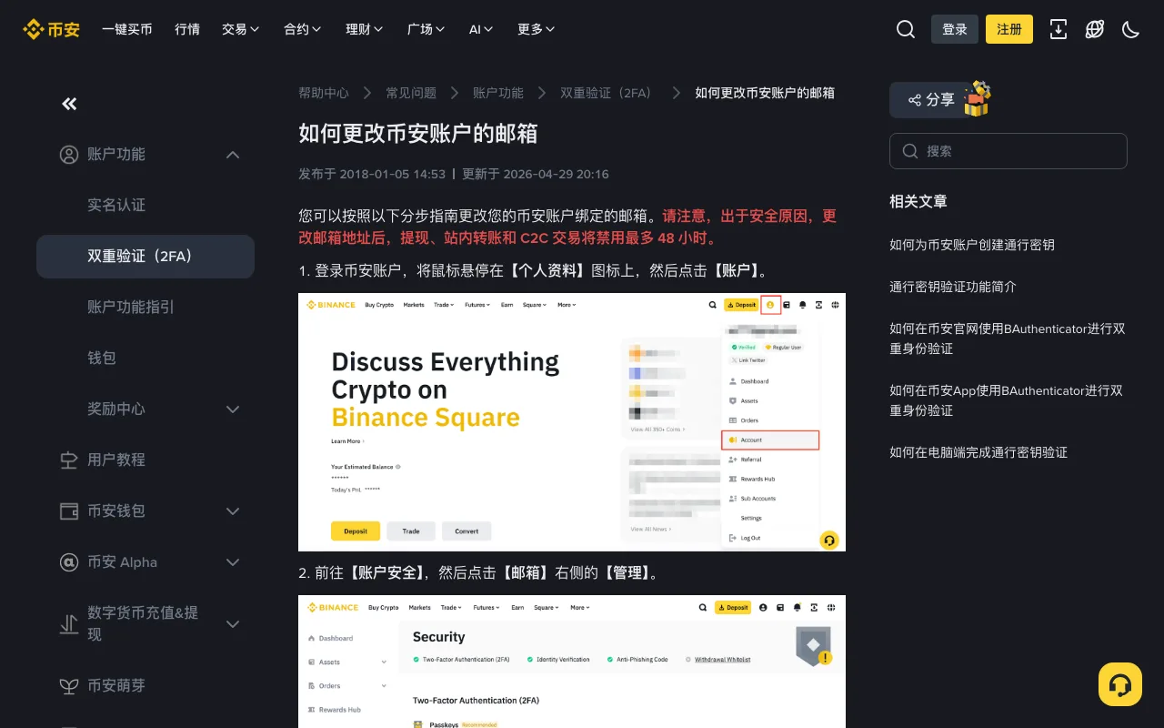The height and width of the screenshot is (728, 1164).
Task: Expand the 币安 Alpha section chevron
Action: 233,562
